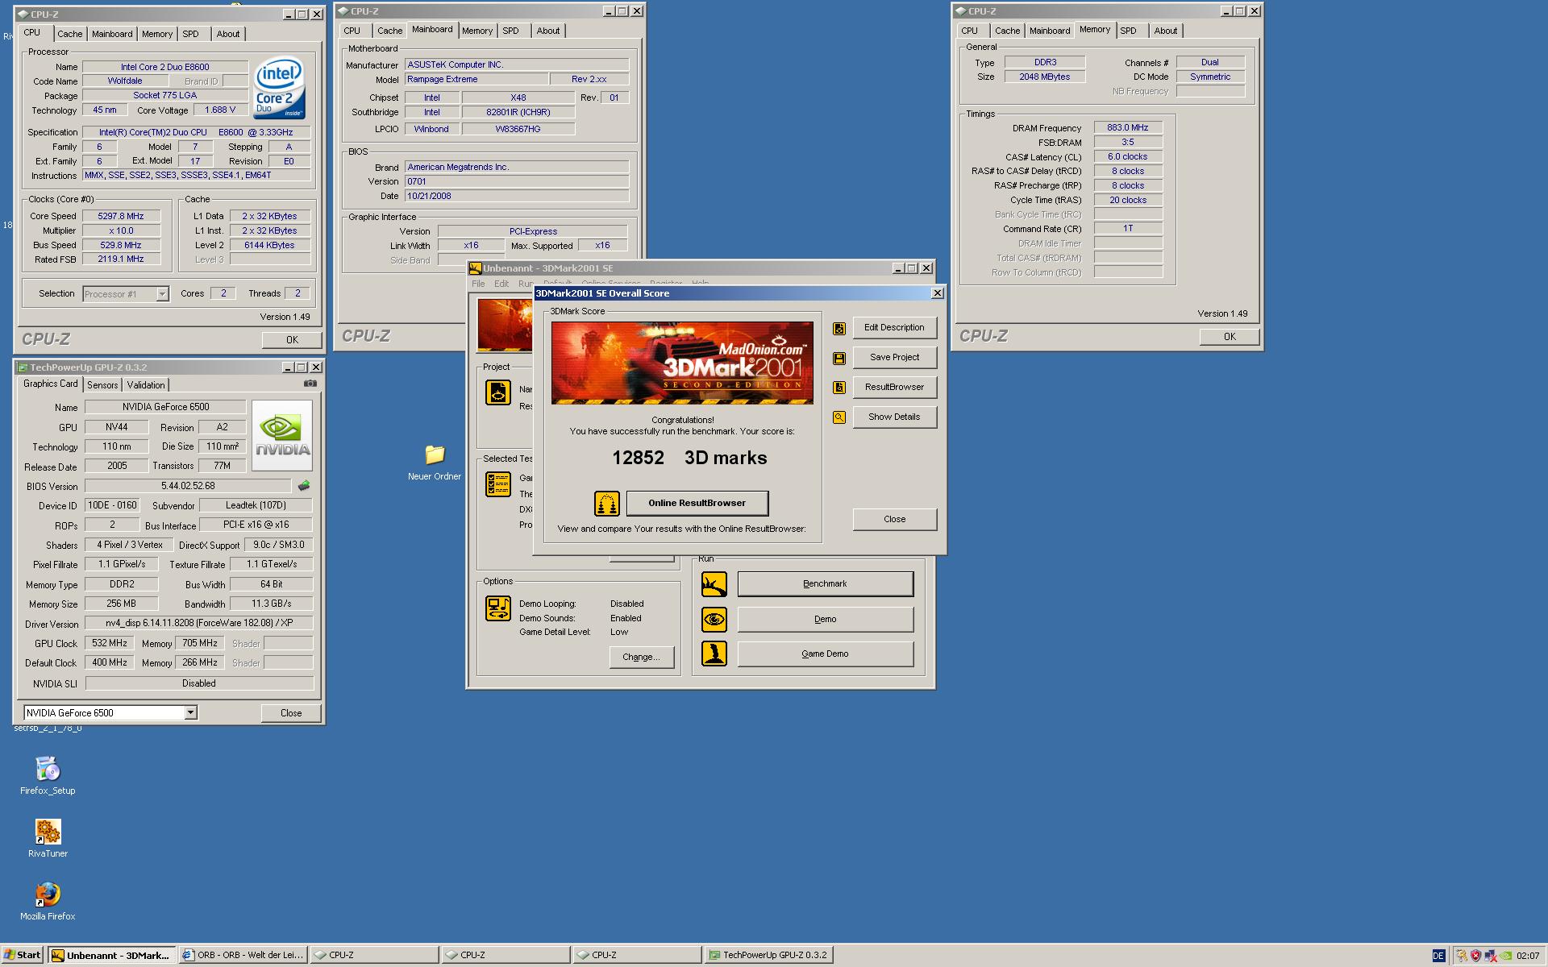Click the Save Project floppy icon
This screenshot has height=967, width=1548.
click(839, 358)
